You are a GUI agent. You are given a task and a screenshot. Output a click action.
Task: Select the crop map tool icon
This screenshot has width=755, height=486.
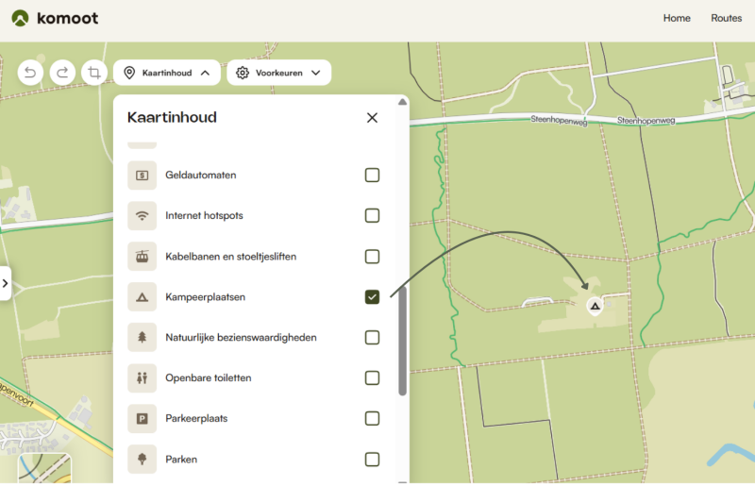pos(93,73)
